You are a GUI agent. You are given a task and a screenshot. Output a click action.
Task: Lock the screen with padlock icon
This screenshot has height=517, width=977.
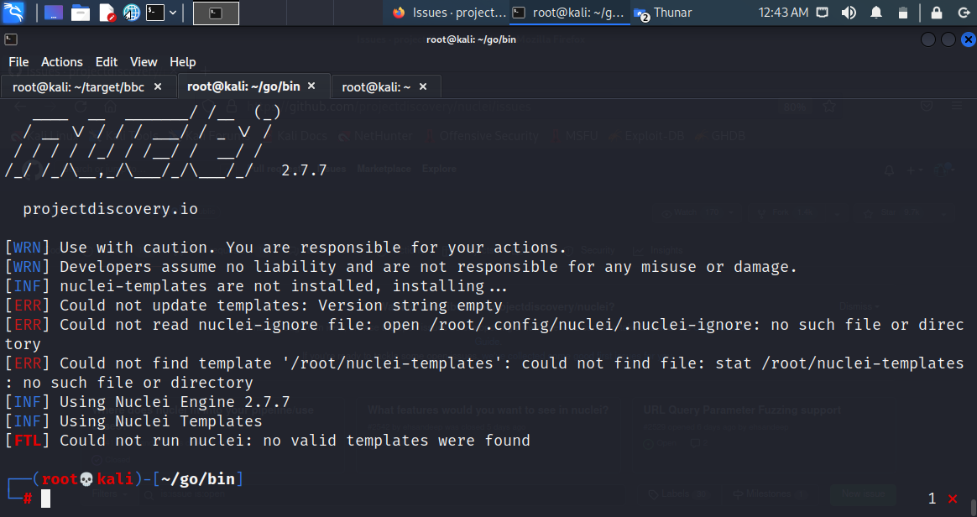pyautogui.click(x=937, y=13)
